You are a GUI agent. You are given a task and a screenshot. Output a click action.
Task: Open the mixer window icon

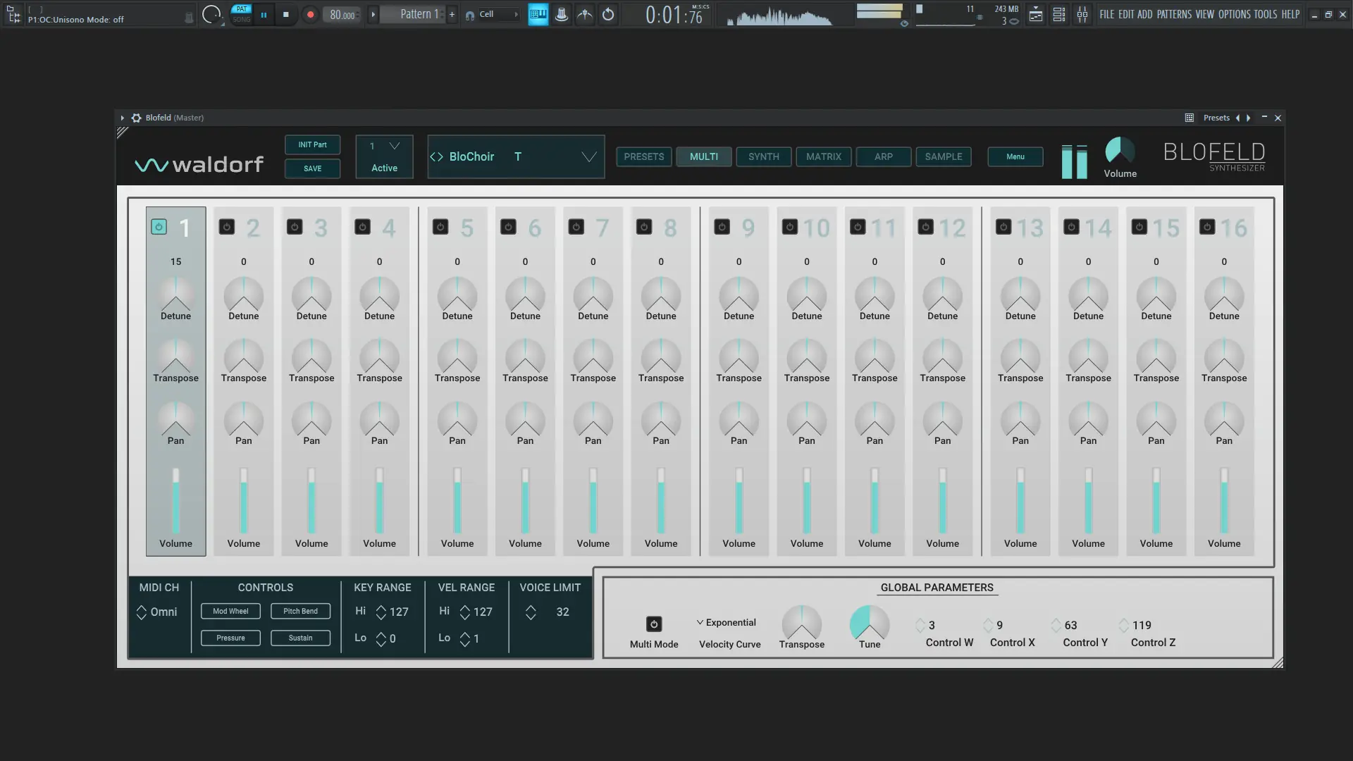point(1082,14)
